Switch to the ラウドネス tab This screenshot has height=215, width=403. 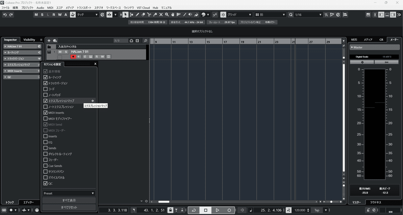coord(375,202)
